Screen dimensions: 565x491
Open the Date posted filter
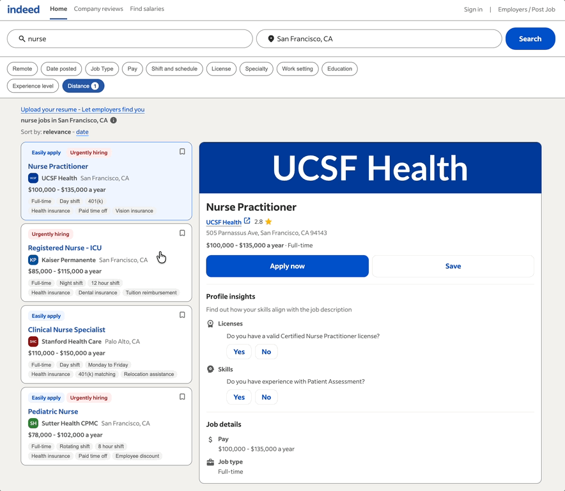[x=61, y=69]
